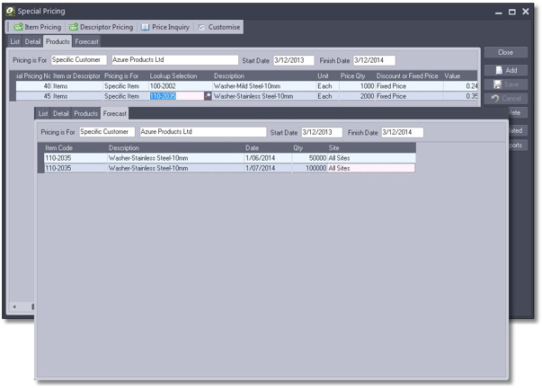Select the Forecast tab in the inner panel
This screenshot has width=542, height=388.
click(115, 114)
